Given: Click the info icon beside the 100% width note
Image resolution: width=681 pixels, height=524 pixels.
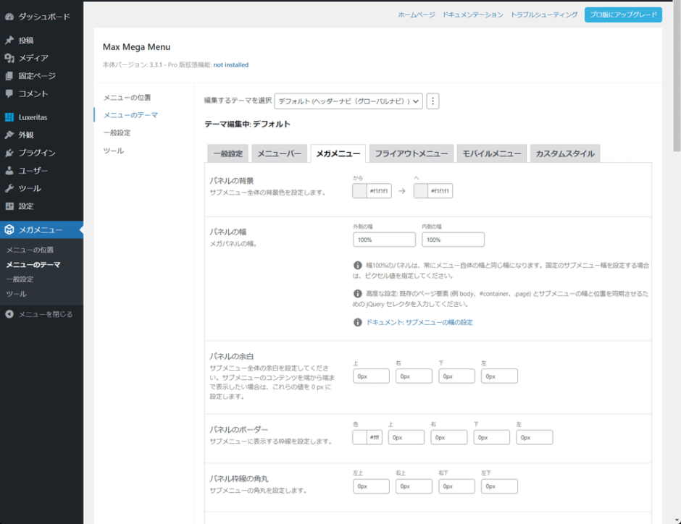Looking at the screenshot, I should click(357, 265).
